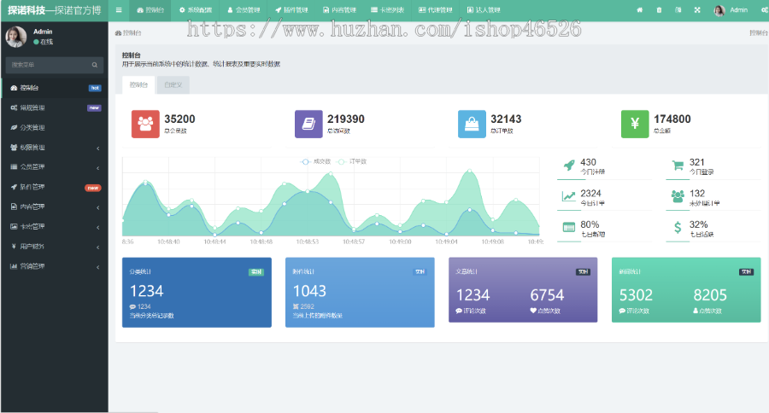Toggle the 订单数 series in chart legend
Screen dimensions: 769x413
(x=352, y=160)
